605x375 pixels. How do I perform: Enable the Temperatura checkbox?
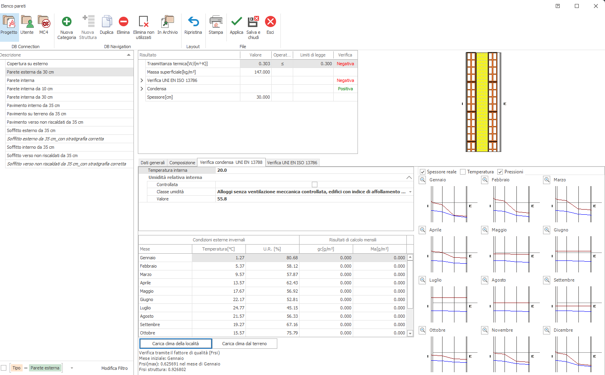463,172
